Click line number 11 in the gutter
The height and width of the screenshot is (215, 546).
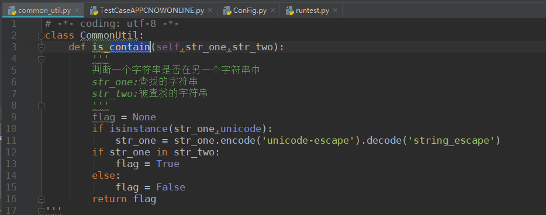tap(11, 141)
